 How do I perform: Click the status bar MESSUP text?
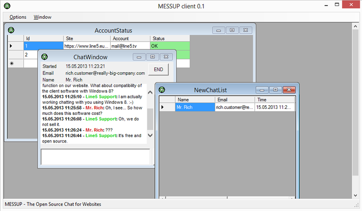(53, 204)
